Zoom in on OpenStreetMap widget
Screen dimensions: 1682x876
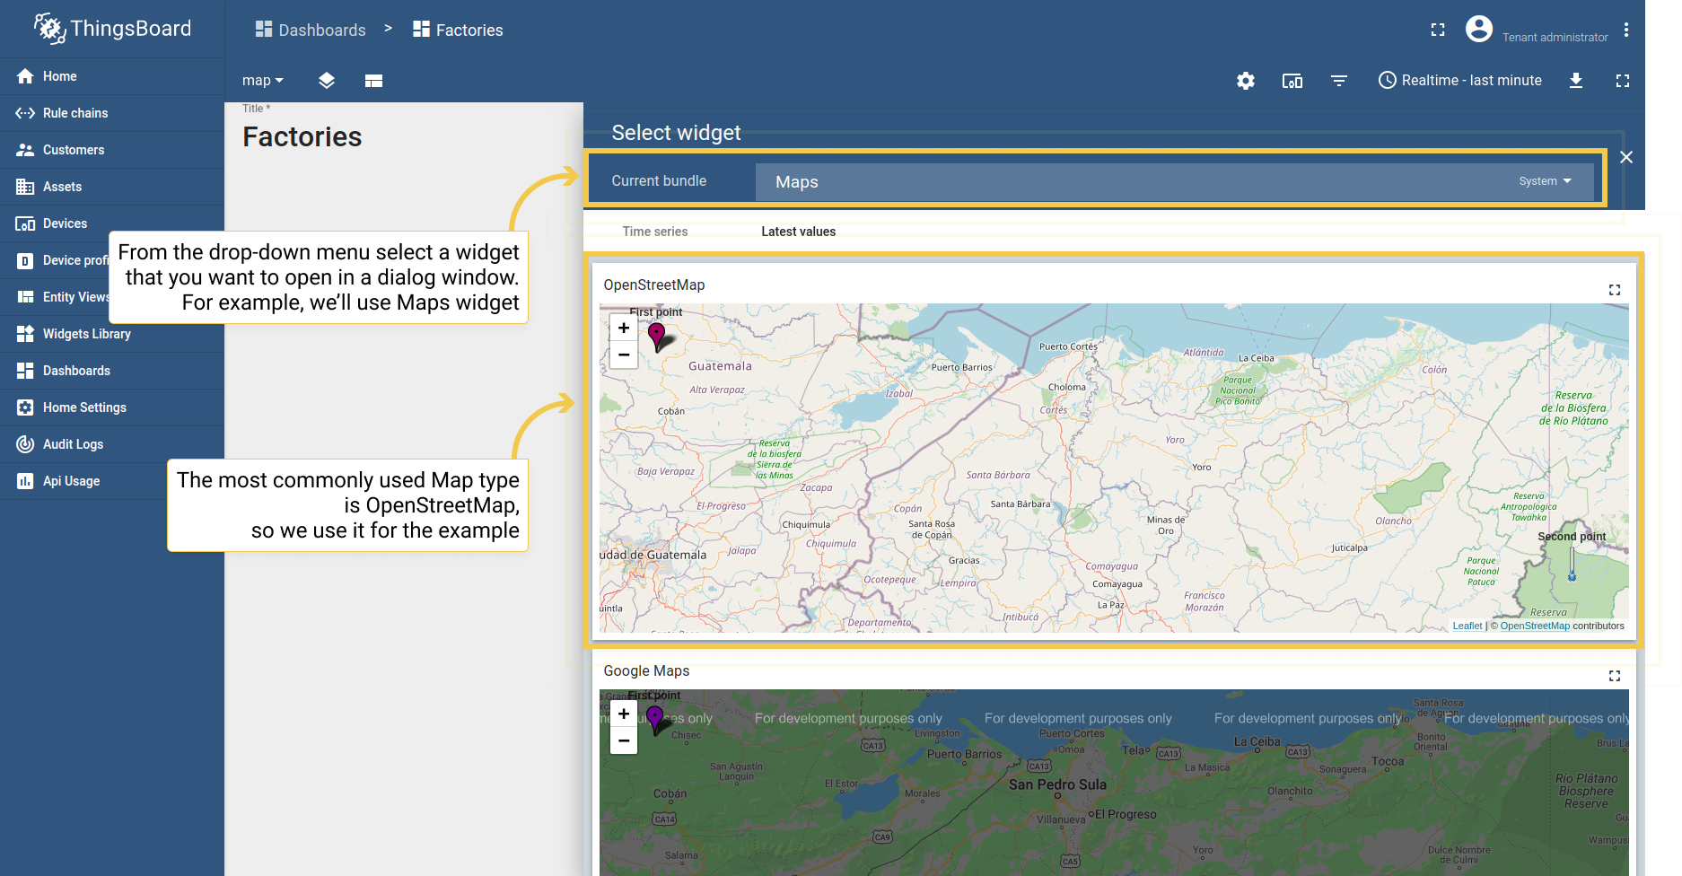[624, 328]
